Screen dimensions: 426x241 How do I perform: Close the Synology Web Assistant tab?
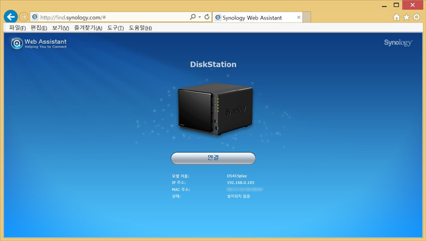coord(299,18)
